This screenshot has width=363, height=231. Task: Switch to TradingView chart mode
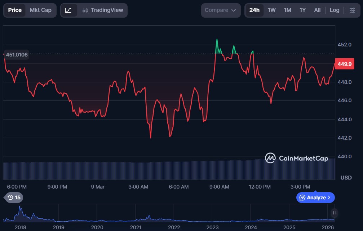(x=103, y=10)
